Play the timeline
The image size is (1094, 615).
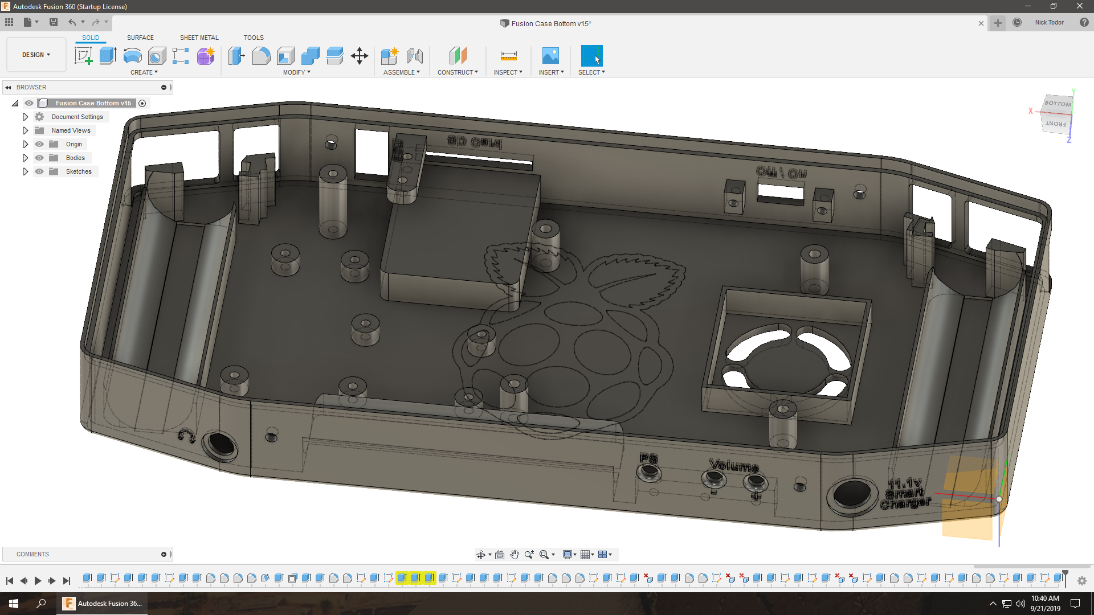point(38,581)
